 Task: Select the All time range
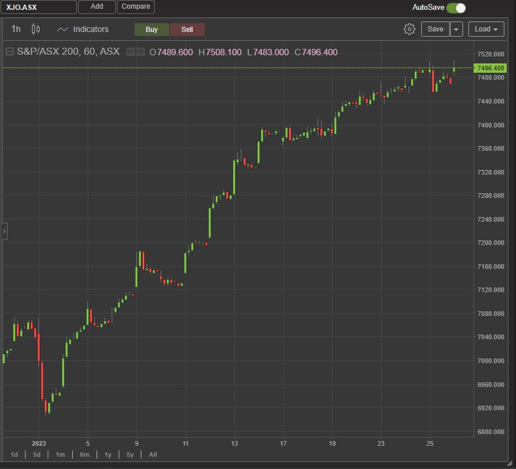tap(152, 454)
